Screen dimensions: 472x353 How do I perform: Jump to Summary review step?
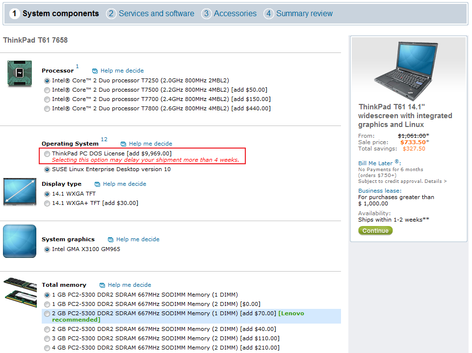(x=304, y=14)
